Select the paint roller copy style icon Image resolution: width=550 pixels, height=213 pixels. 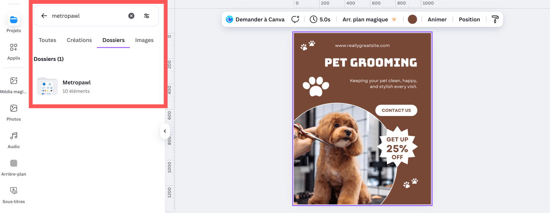point(495,19)
